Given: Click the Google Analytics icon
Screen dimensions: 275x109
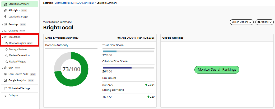Looking at the screenshot, I should pyautogui.click(x=5, y=80).
